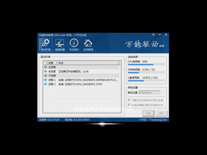Toggle 安装后删除已解压的驱动文件 checkbox
Image resolution: width=207 pixels, height=155 pixels.
129,105
